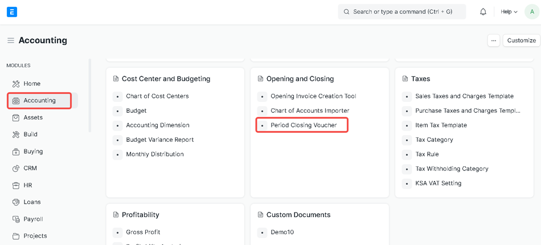Open Chart of Cost Centers
The image size is (541, 245).
(x=157, y=96)
